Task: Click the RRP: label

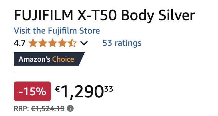Action: pos(21,108)
